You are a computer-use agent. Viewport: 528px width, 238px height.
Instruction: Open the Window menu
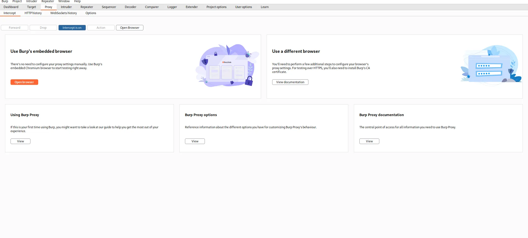[x=64, y=1]
